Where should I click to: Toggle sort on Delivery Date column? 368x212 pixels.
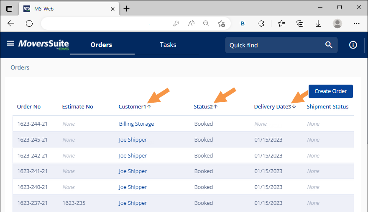tap(272, 106)
